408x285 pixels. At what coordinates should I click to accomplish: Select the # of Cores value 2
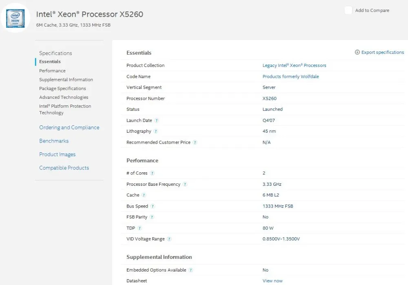264,173
